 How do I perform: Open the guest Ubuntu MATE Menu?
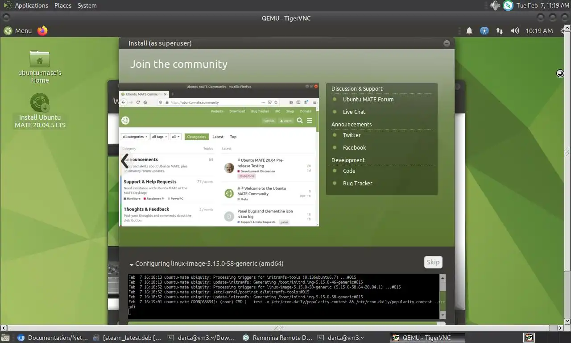[18, 30]
